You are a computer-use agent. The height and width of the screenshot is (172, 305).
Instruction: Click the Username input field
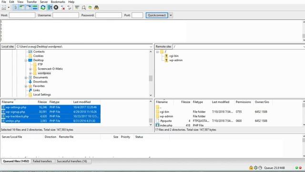pos(66,15)
